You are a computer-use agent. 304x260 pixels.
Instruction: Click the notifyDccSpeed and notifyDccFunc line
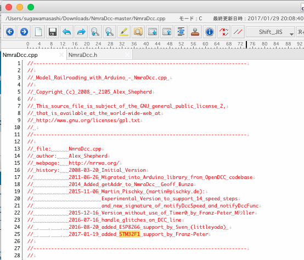pos(180,206)
